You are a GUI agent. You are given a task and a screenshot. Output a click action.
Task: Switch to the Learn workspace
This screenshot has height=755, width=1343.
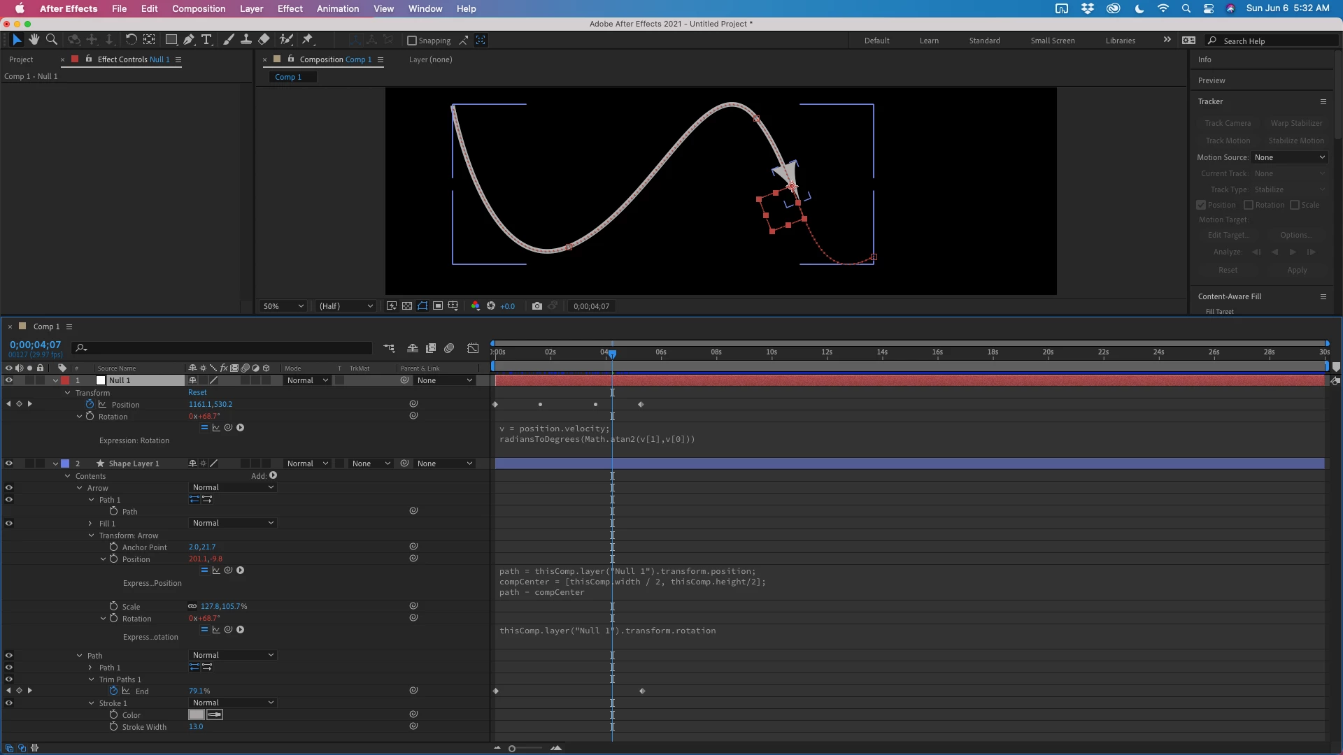pos(929,41)
